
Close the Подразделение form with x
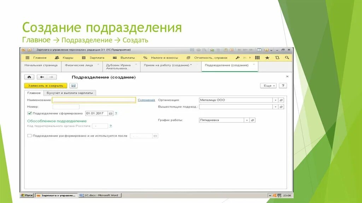tap(287, 76)
